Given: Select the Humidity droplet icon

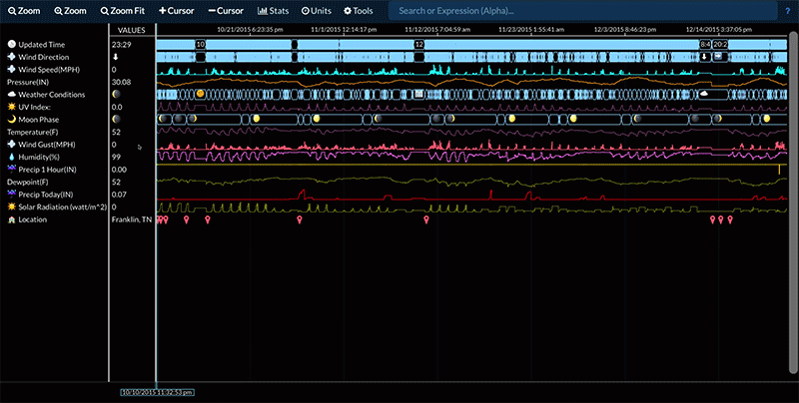Looking at the screenshot, I should (x=11, y=157).
